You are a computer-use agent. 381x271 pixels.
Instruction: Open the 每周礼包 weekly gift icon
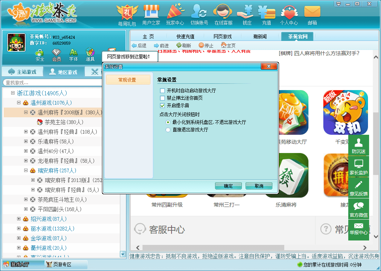[x=127, y=12]
